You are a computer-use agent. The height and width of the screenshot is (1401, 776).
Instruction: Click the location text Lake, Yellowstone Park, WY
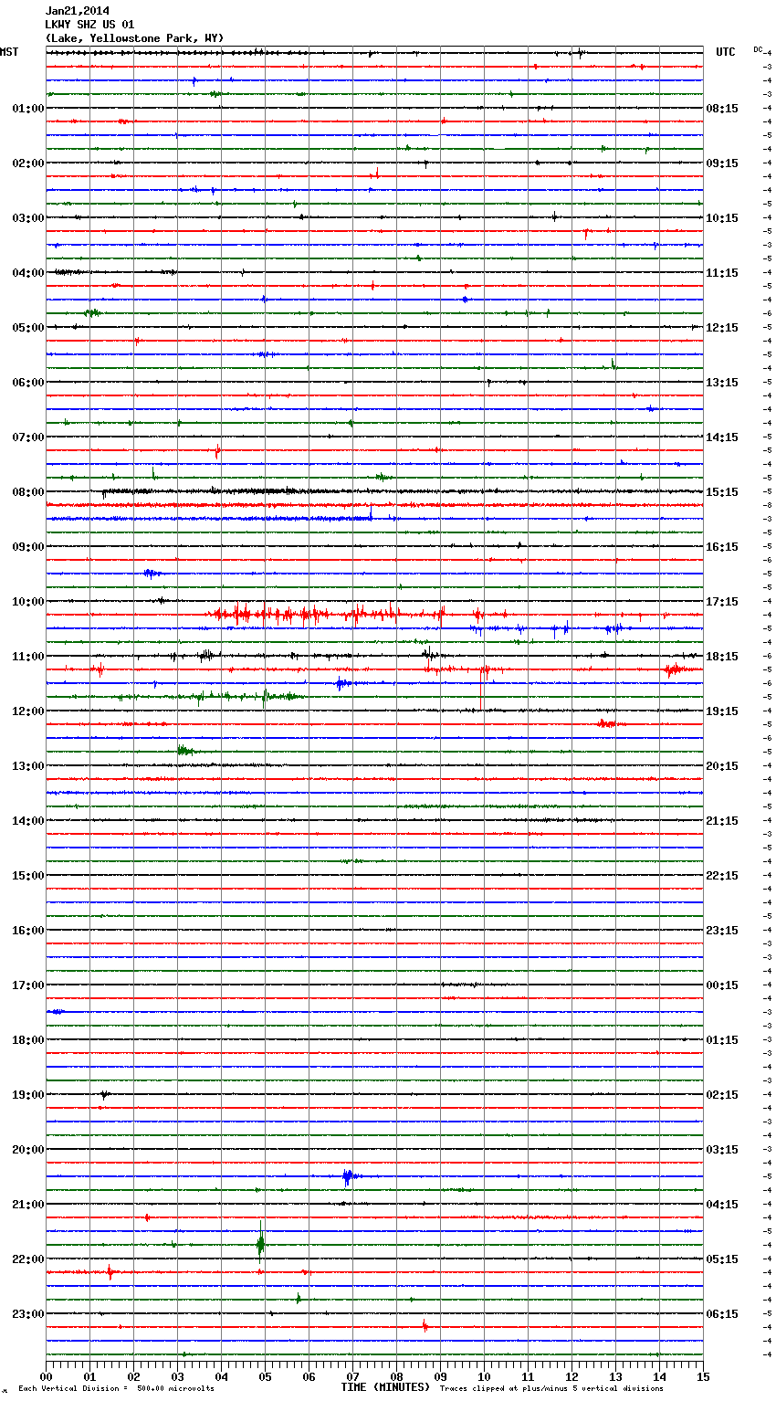pos(134,38)
